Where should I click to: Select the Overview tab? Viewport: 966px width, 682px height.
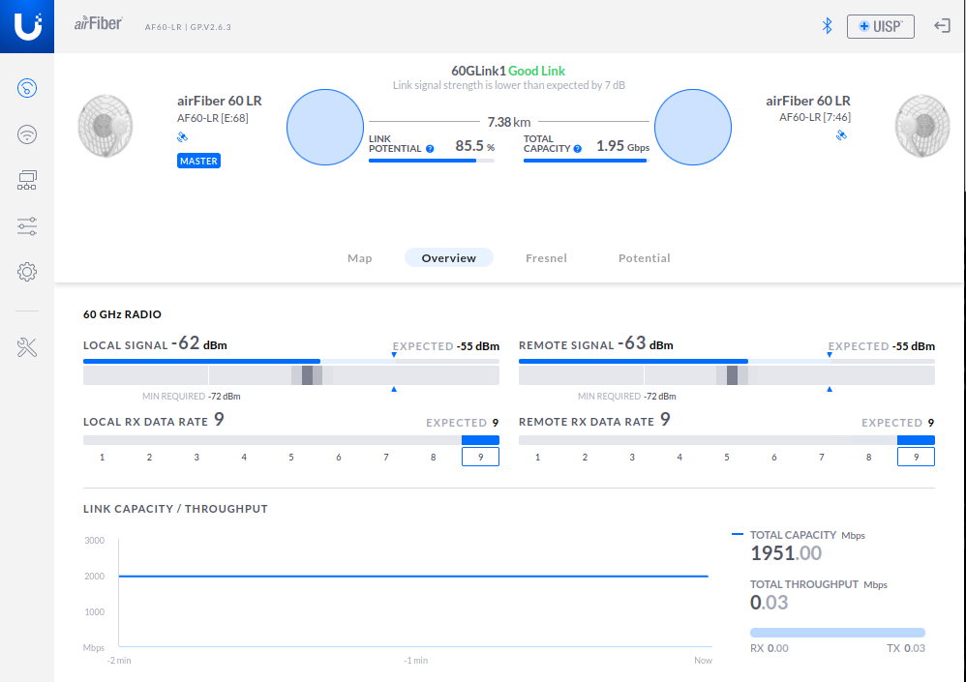tap(448, 258)
